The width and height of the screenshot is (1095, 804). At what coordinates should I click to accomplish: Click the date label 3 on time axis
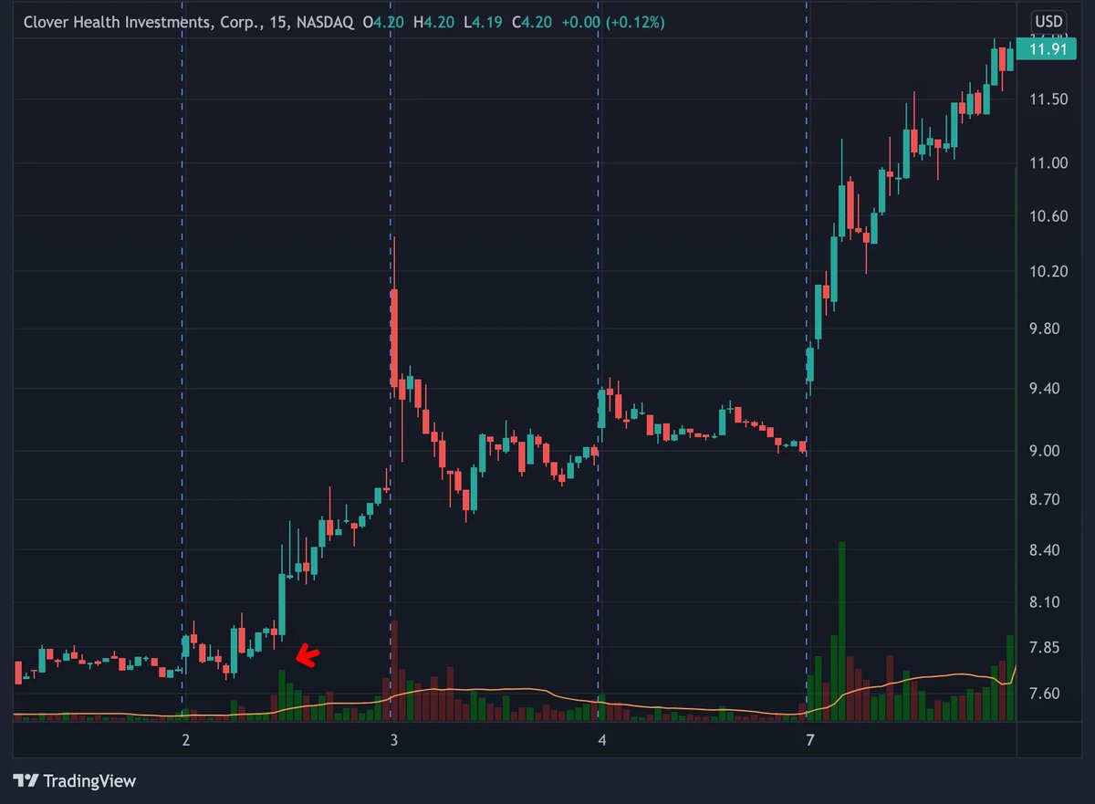(393, 739)
